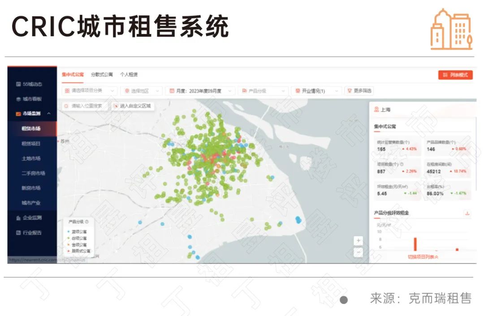Switch to the 分散式公寓 tab
484x316 pixels.
102,74
